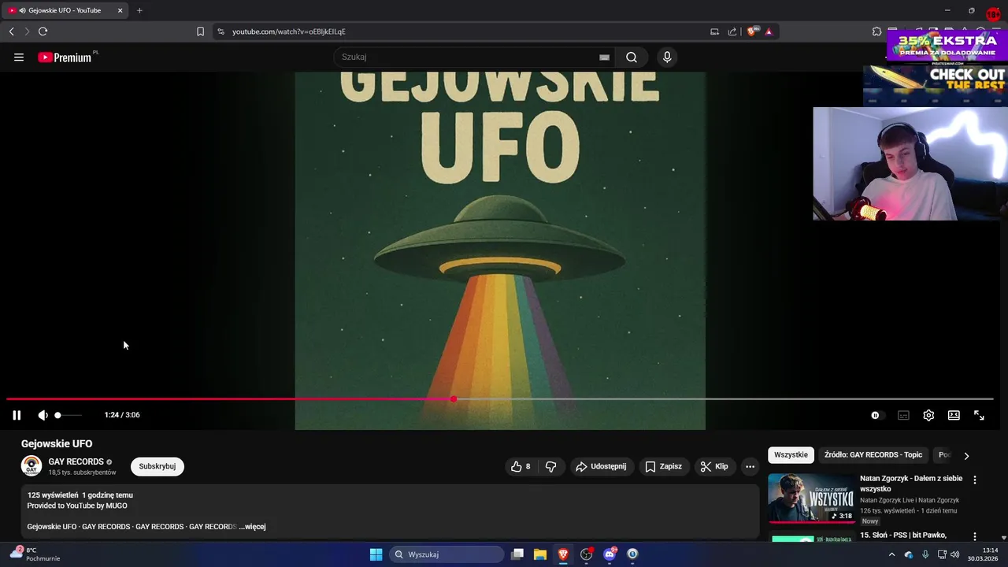Click the red playhead marker on the timeline

coord(454,399)
